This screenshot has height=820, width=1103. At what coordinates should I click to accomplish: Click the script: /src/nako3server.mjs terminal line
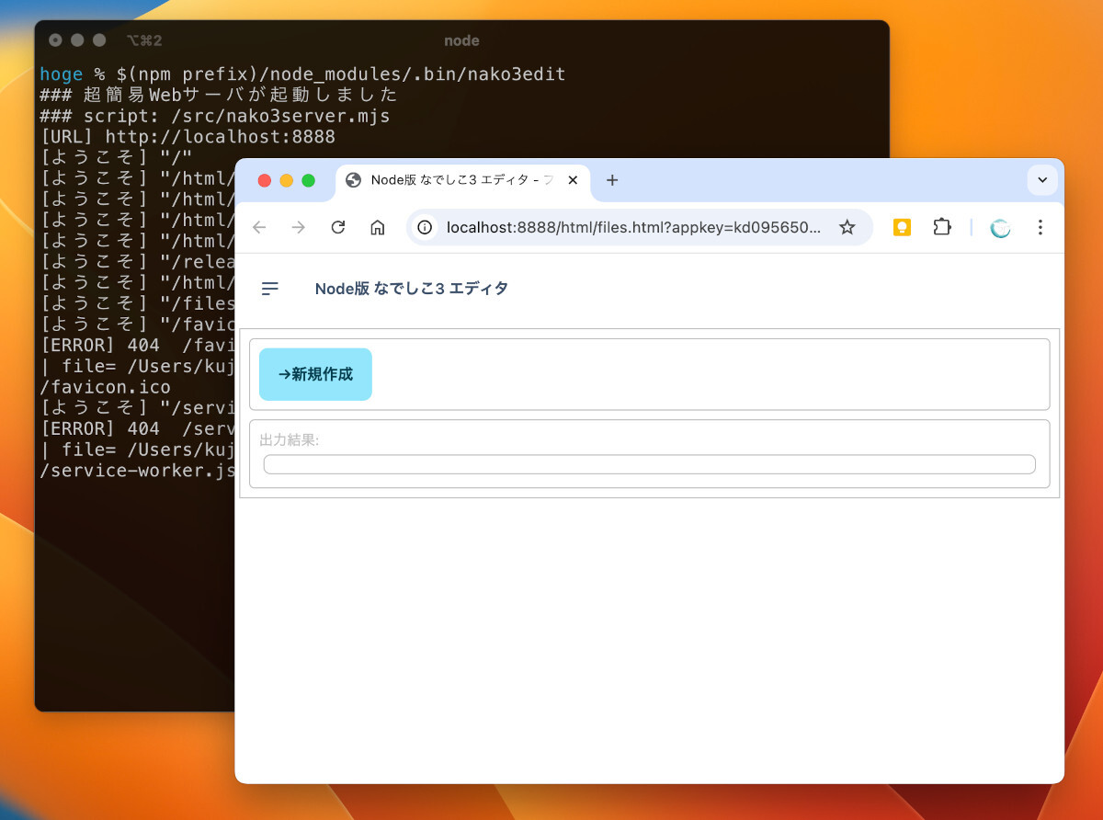[215, 117]
